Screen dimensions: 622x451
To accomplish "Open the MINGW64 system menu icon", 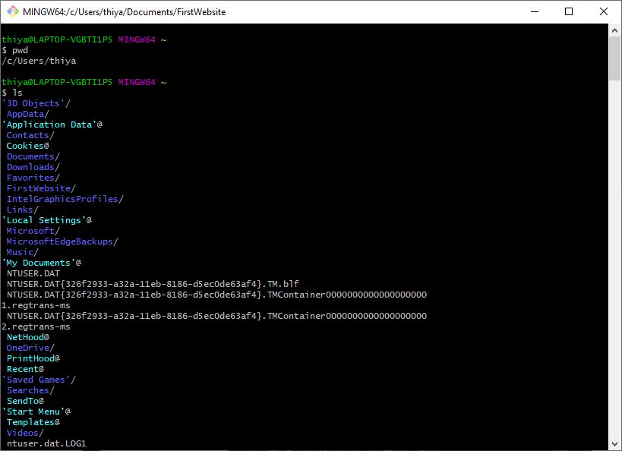I will coord(10,11).
